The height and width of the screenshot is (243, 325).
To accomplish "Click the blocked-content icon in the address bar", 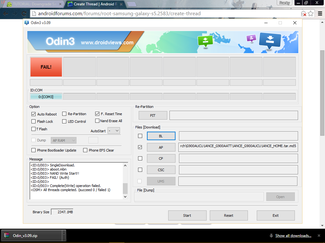I will 303,14.
